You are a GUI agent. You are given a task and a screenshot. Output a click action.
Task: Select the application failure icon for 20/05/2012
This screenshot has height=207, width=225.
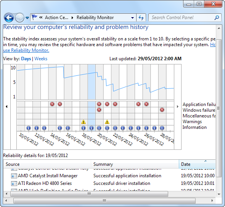pyautogui.click(x=99, y=104)
